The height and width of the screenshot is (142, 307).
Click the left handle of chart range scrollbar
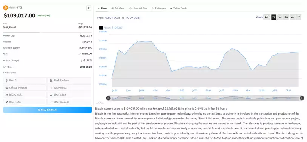[x=108, y=98]
